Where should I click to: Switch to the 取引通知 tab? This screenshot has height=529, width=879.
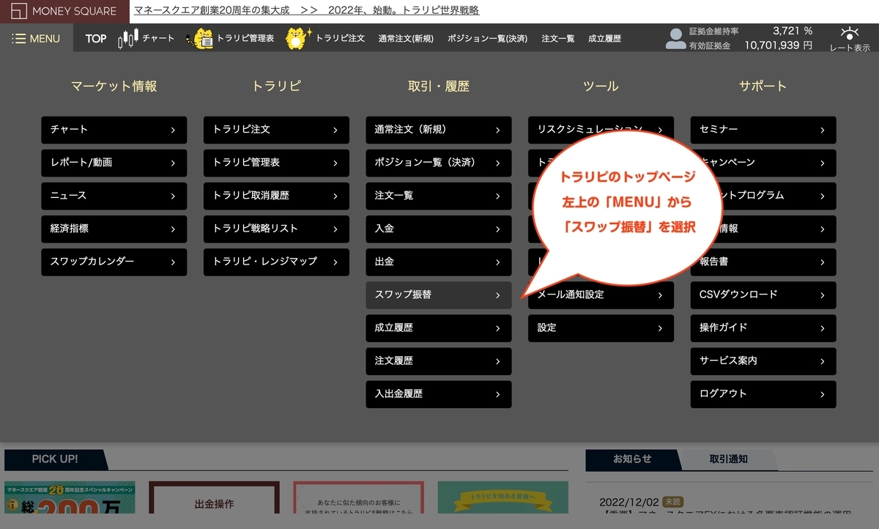click(728, 459)
